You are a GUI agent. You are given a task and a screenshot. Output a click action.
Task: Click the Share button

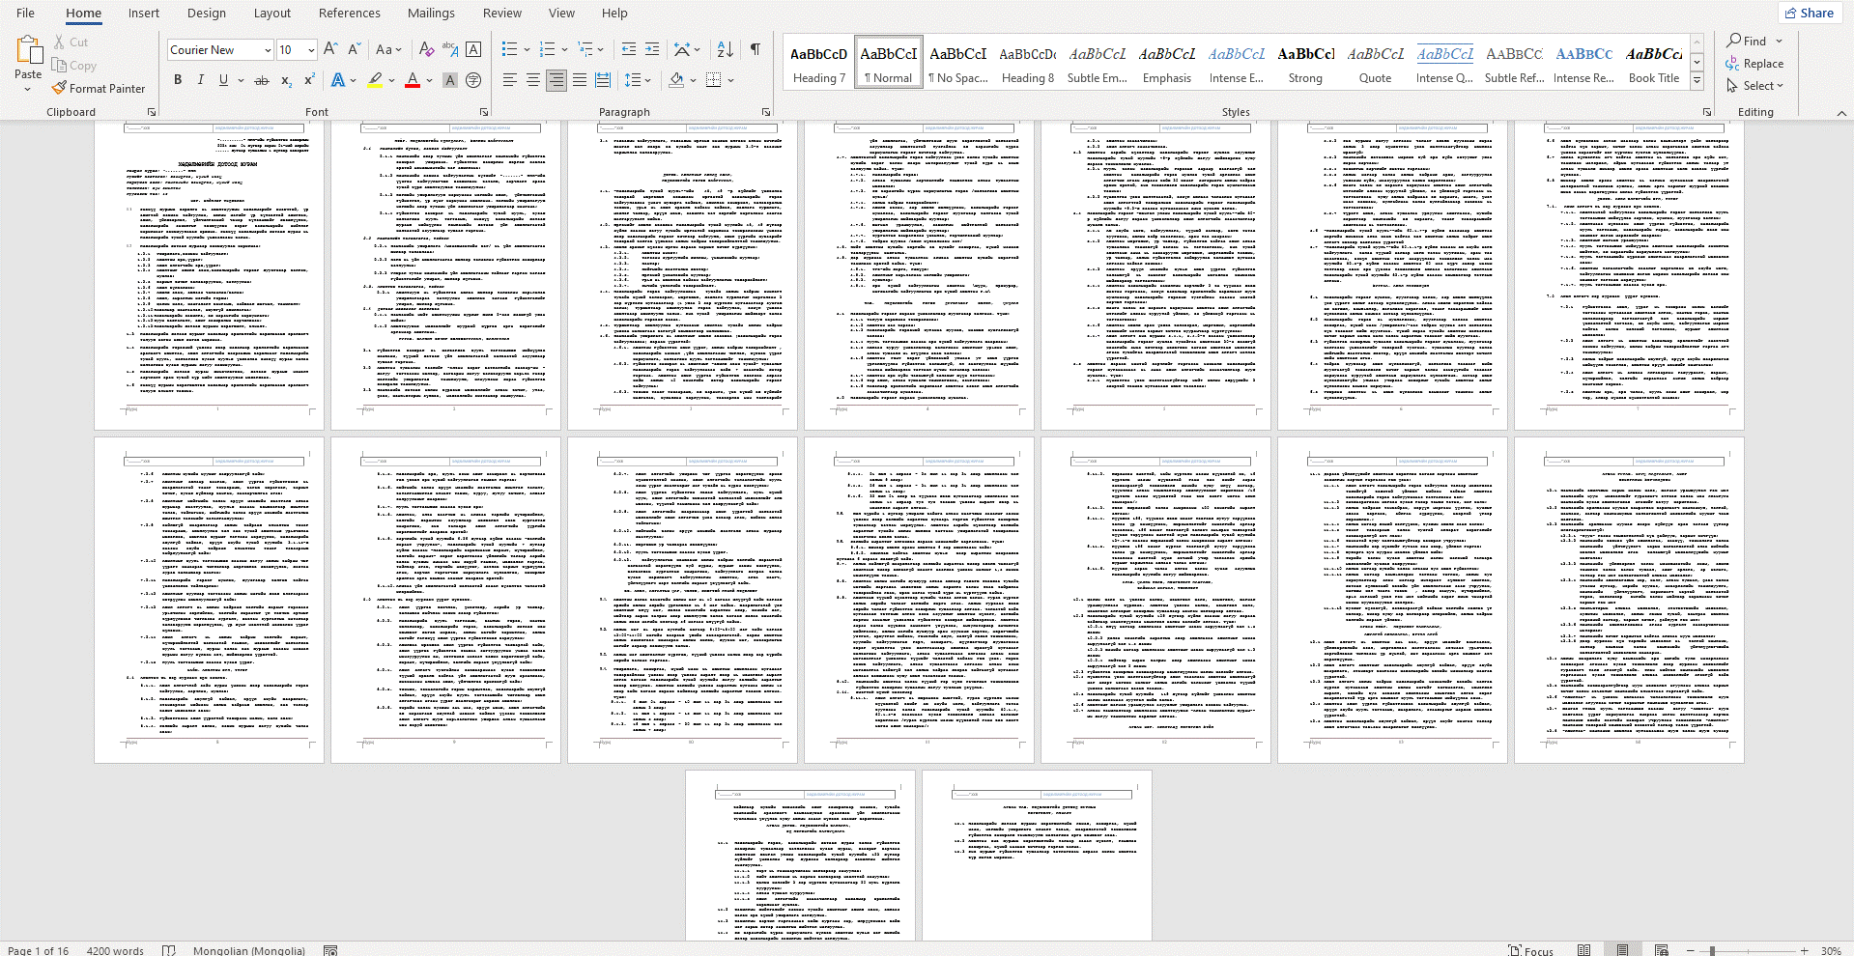(1809, 13)
